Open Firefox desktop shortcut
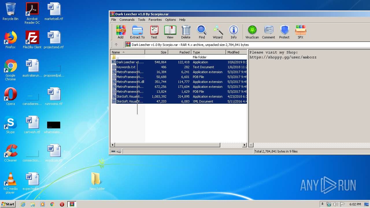 [x=10, y=40]
